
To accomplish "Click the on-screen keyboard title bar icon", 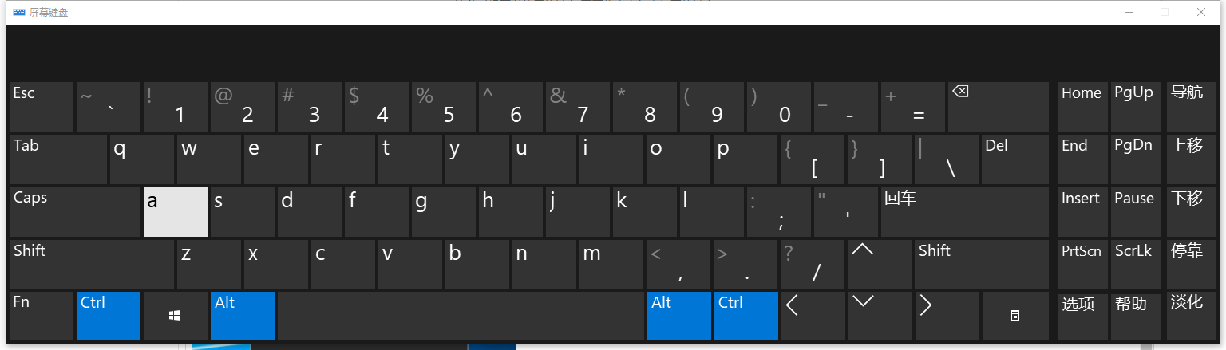I will [x=19, y=12].
